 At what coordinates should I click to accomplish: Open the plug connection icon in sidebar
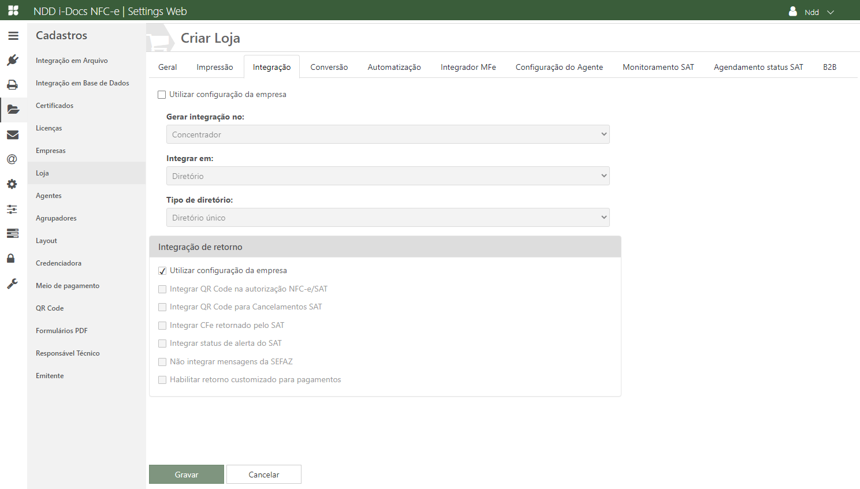pyautogui.click(x=13, y=60)
